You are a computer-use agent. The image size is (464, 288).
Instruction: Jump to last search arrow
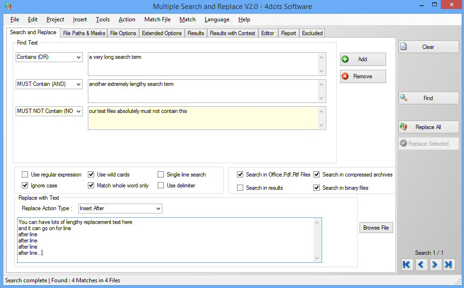[x=449, y=265]
